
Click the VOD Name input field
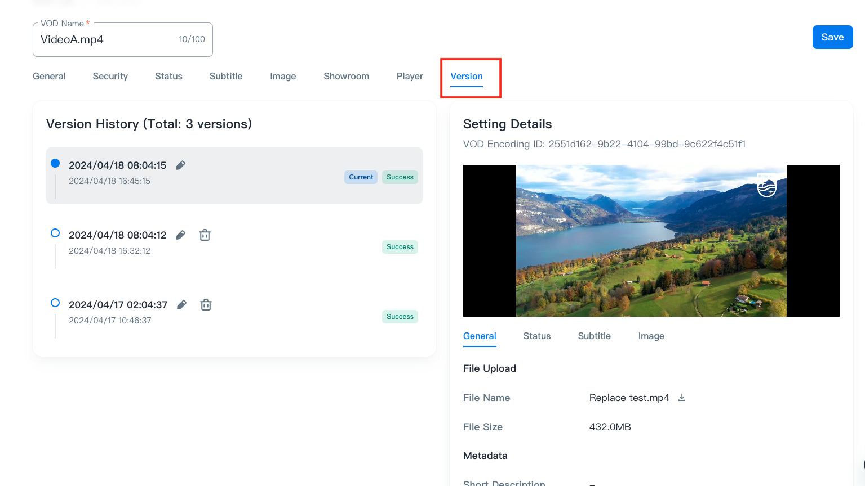tap(107, 40)
